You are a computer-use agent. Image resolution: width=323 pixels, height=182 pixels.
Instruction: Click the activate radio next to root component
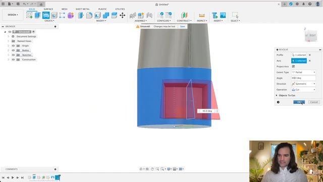33,32
